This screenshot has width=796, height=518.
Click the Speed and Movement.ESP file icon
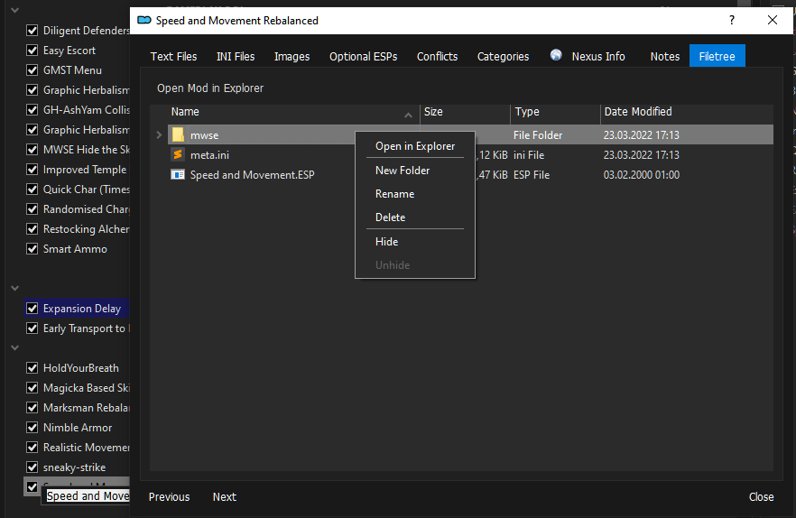click(x=178, y=175)
